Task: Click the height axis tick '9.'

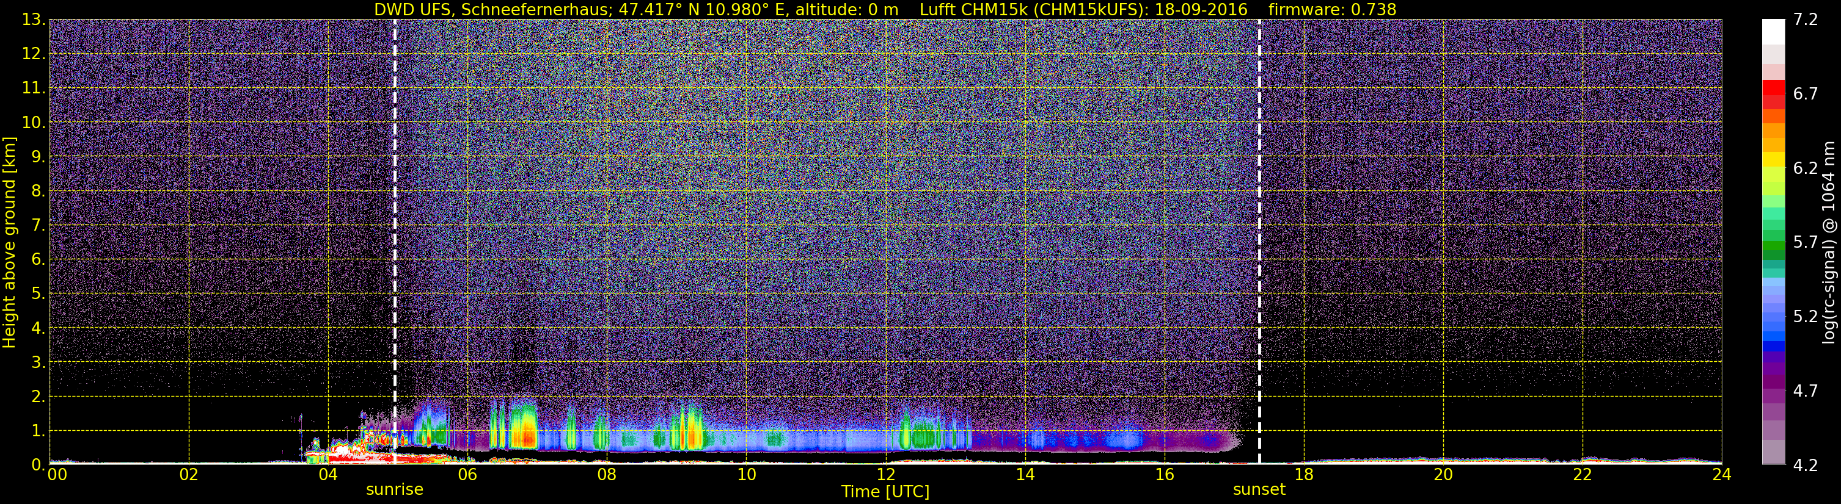Action: (38, 157)
